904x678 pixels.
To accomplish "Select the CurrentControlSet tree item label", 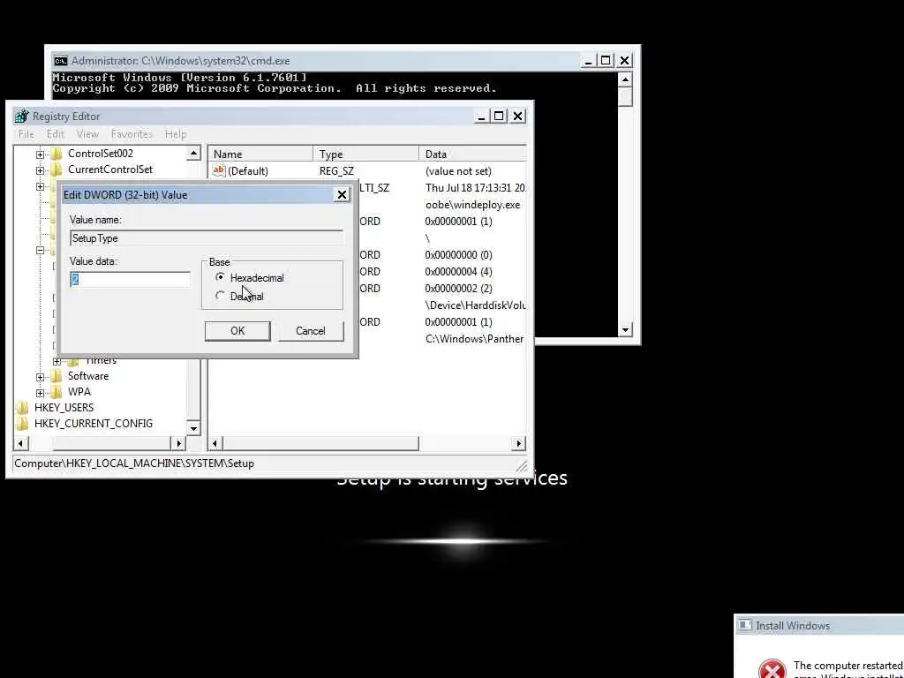I will click(x=110, y=169).
